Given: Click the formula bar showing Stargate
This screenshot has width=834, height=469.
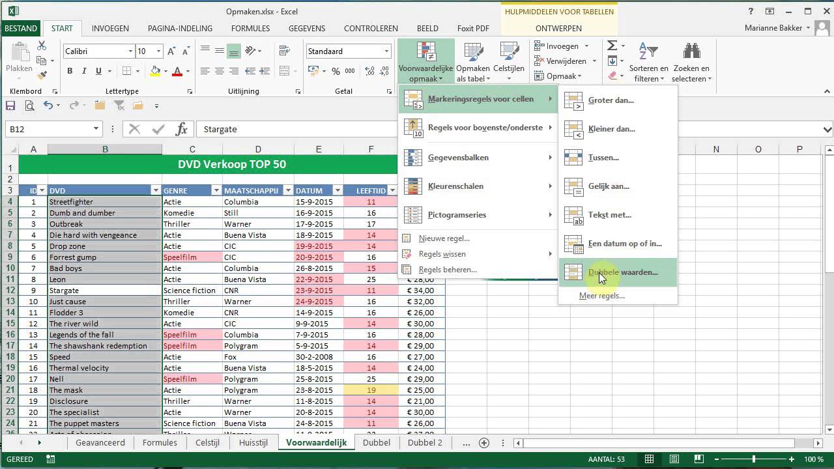Looking at the screenshot, I should coord(508,129).
